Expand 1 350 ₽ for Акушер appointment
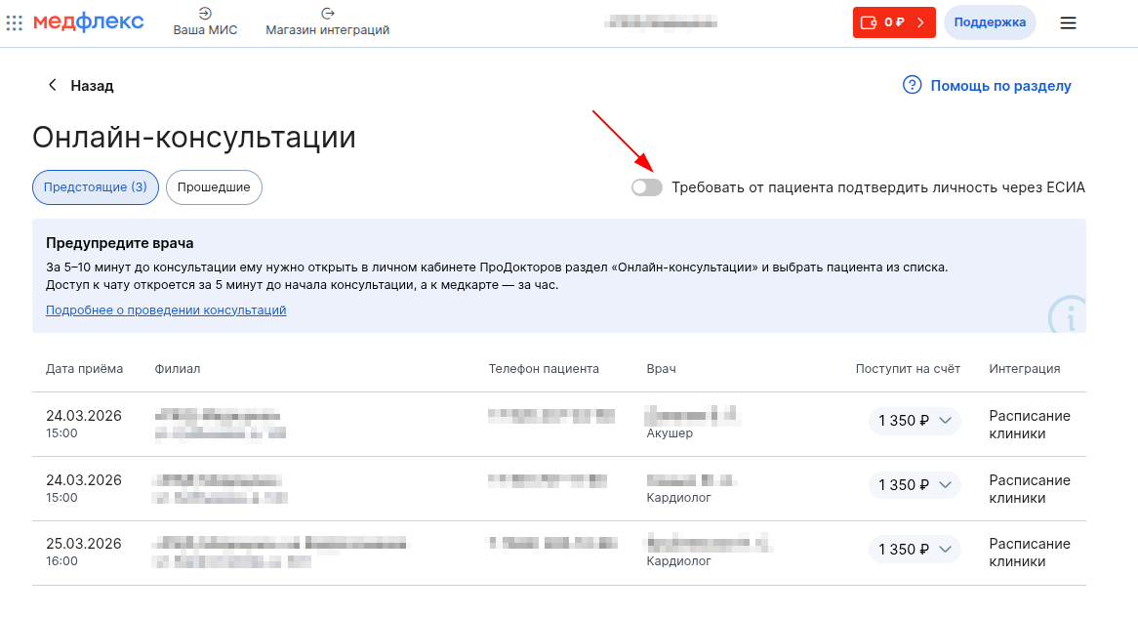This screenshot has width=1138, height=617. click(914, 421)
